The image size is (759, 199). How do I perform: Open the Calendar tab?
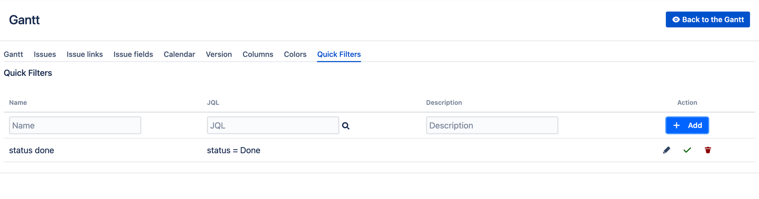click(x=179, y=54)
